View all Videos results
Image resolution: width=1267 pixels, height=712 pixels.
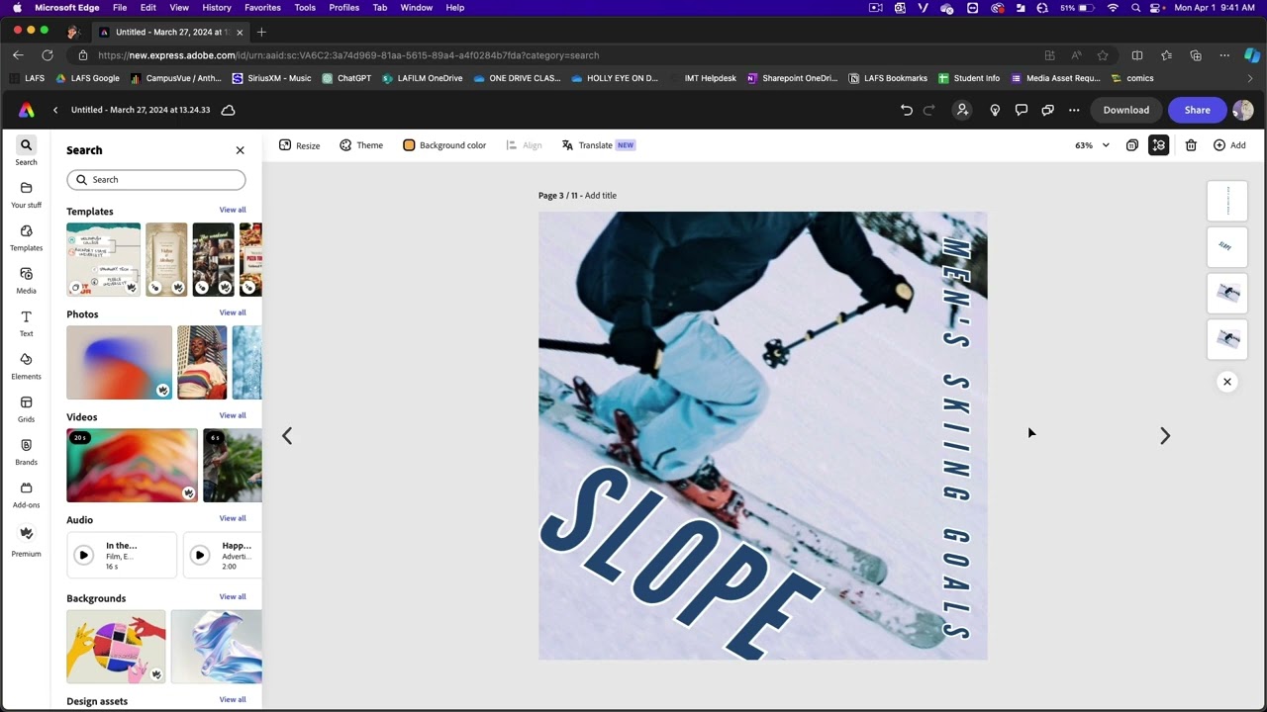[233, 415]
